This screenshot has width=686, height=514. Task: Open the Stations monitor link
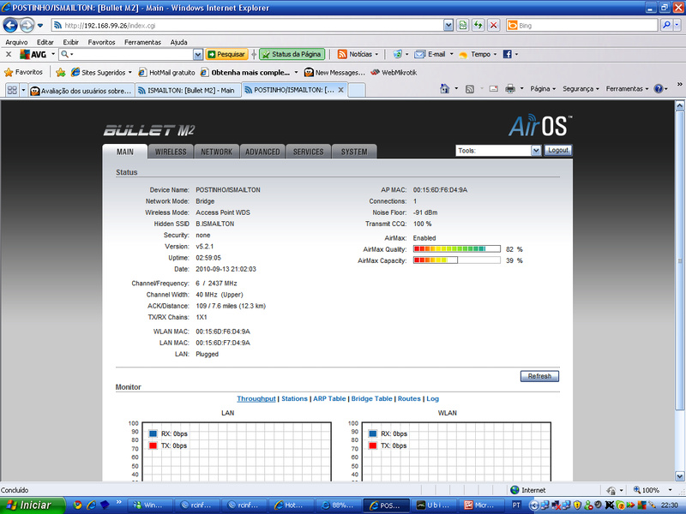coord(294,398)
